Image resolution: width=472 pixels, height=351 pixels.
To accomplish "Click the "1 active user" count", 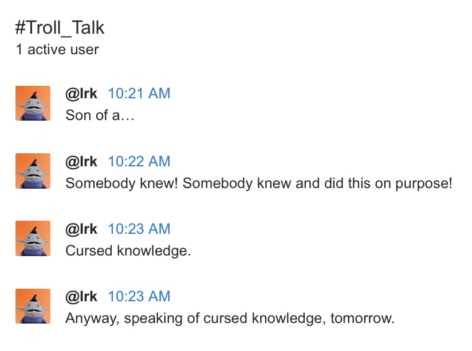I will [57, 50].
